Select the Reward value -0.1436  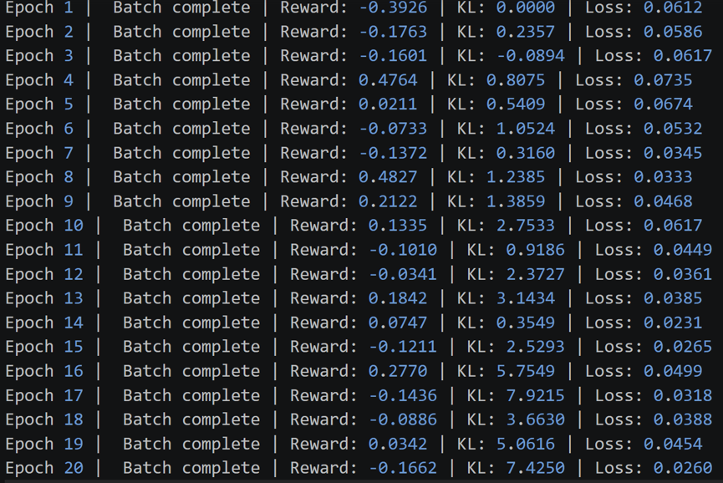click(403, 395)
